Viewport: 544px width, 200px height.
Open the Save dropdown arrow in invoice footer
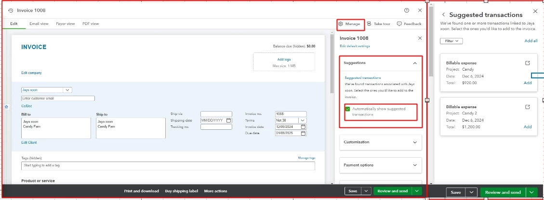click(366, 191)
